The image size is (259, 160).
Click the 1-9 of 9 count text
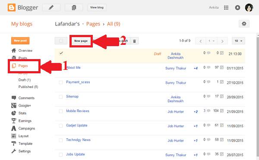click(185, 41)
